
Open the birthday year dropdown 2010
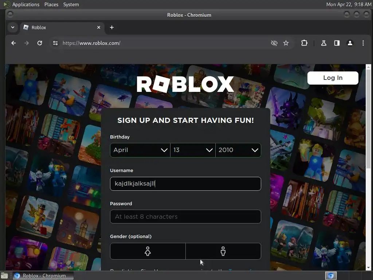[x=238, y=150]
